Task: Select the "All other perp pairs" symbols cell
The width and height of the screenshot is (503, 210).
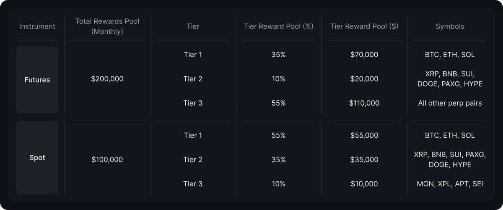Action: click(x=450, y=103)
